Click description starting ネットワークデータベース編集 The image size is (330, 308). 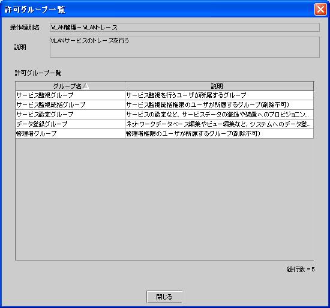218,124
